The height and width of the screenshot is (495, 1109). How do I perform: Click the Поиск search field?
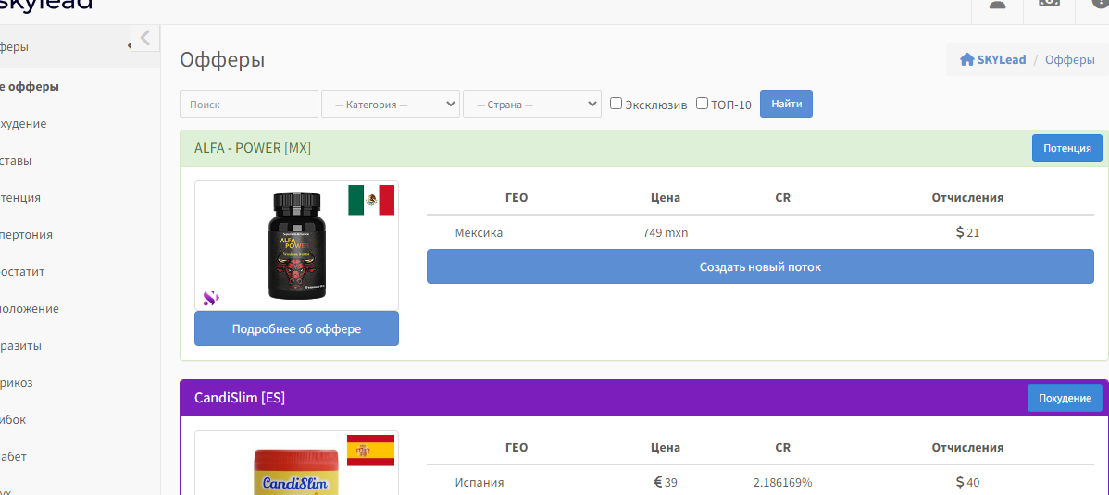click(249, 104)
